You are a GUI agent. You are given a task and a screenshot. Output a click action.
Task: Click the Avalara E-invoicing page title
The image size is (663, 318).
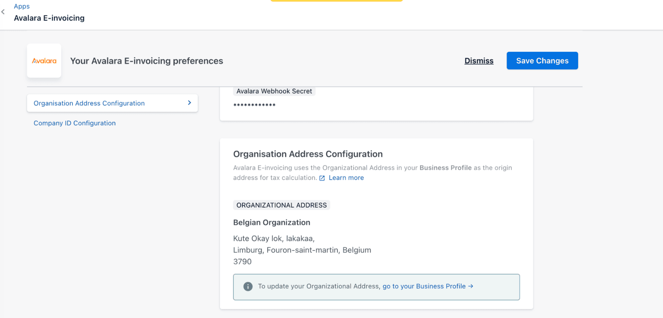coord(49,18)
